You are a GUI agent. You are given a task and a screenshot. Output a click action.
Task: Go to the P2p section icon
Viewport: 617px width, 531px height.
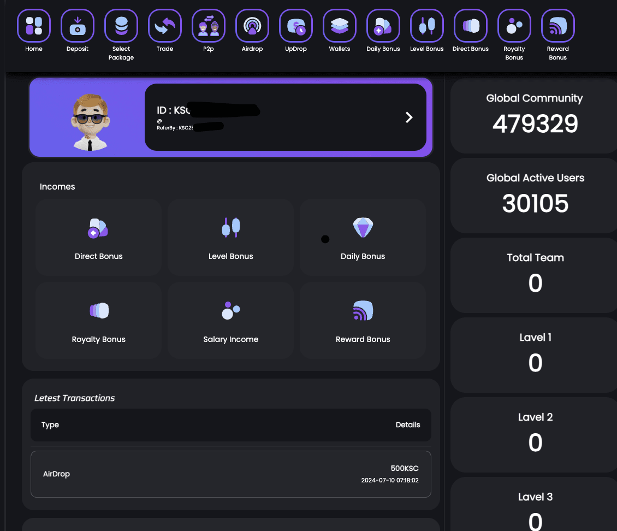coord(209,26)
